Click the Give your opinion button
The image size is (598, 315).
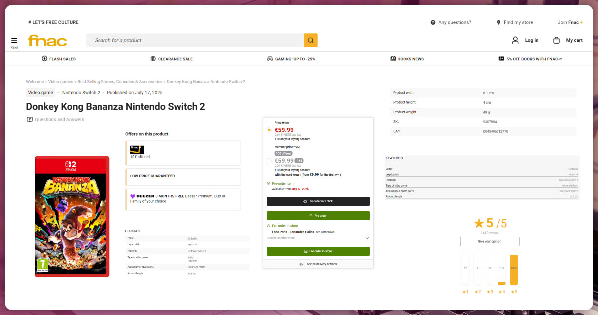point(490,241)
